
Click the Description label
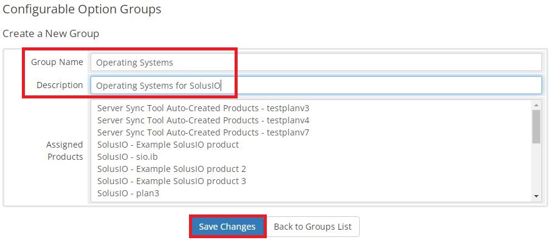coord(60,85)
